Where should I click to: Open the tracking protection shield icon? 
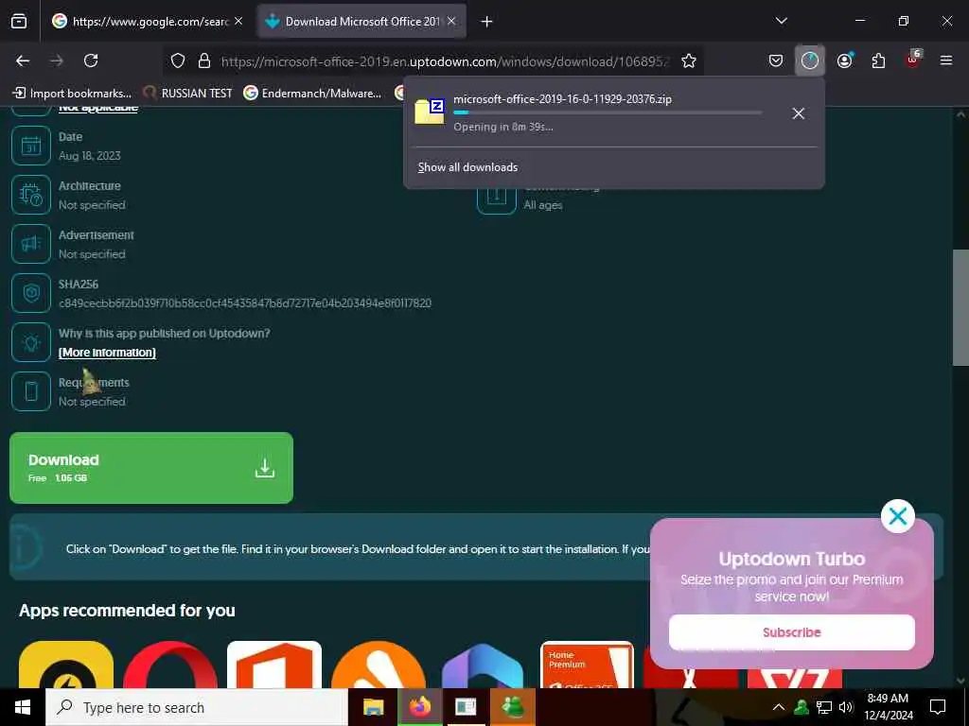(178, 60)
